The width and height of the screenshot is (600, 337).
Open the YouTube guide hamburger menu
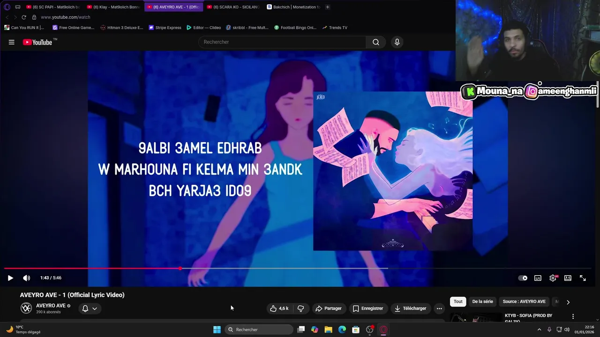pos(11,42)
